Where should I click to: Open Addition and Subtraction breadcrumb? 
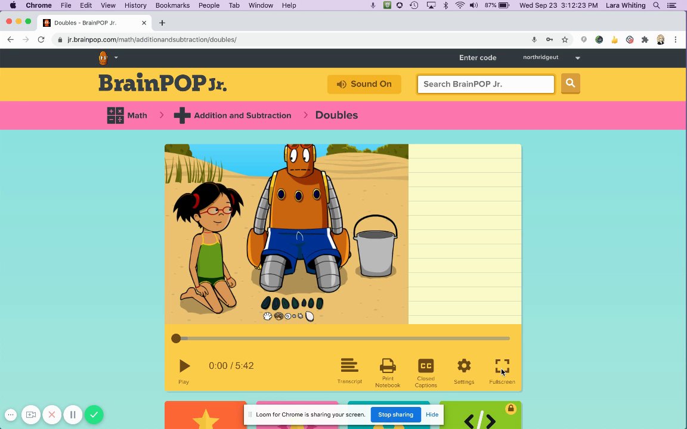[233, 116]
